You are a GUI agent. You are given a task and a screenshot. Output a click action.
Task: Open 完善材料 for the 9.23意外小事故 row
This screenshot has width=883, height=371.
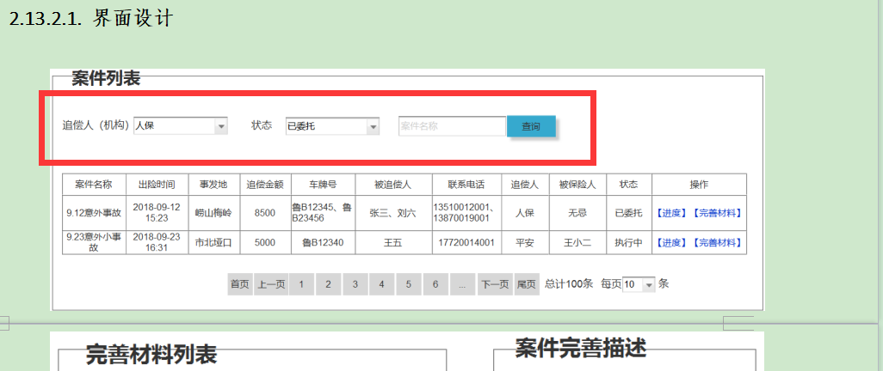tap(716, 243)
